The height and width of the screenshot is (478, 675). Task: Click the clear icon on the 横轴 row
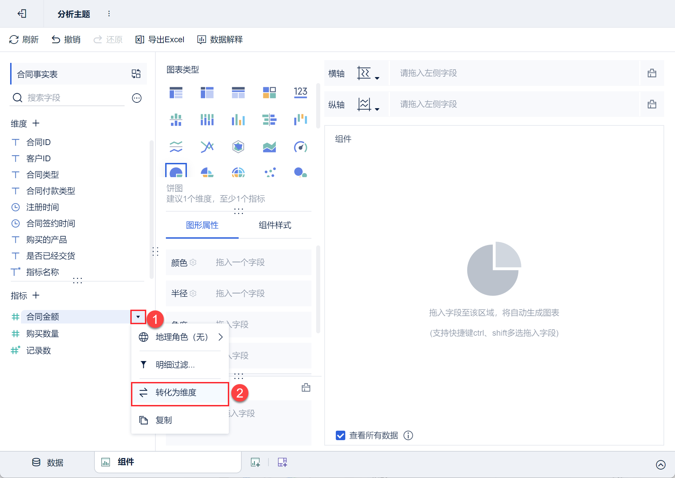click(x=652, y=73)
